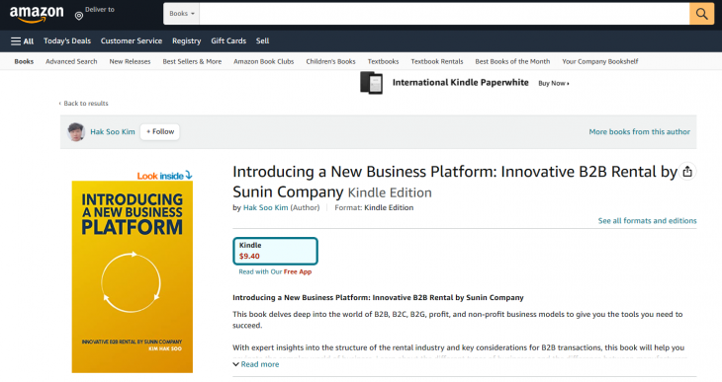Click the International Kindle Paperwhite banner text
722x382 pixels.
tap(461, 83)
